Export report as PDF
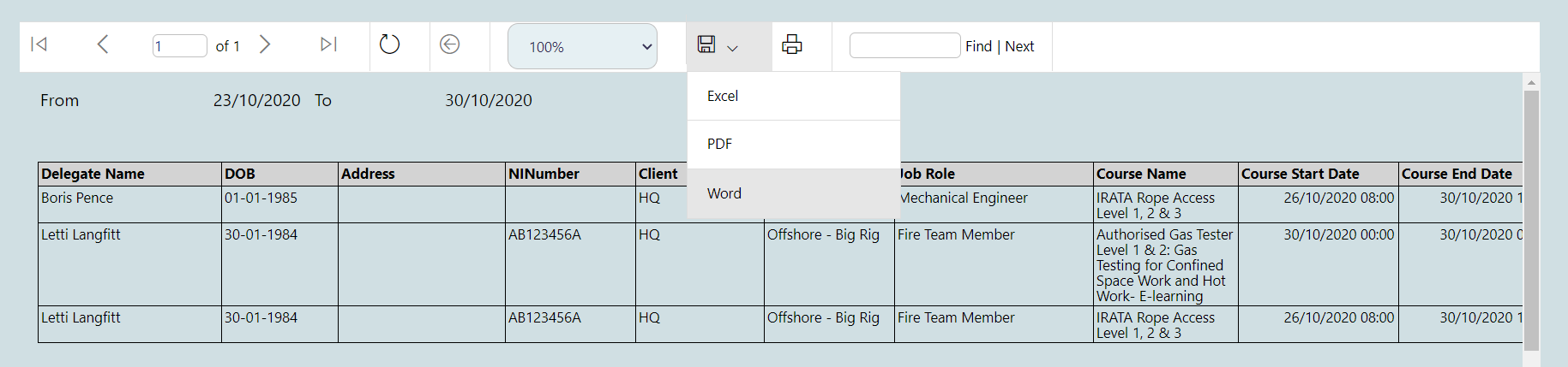This screenshot has height=367, width=1568. coord(720,144)
